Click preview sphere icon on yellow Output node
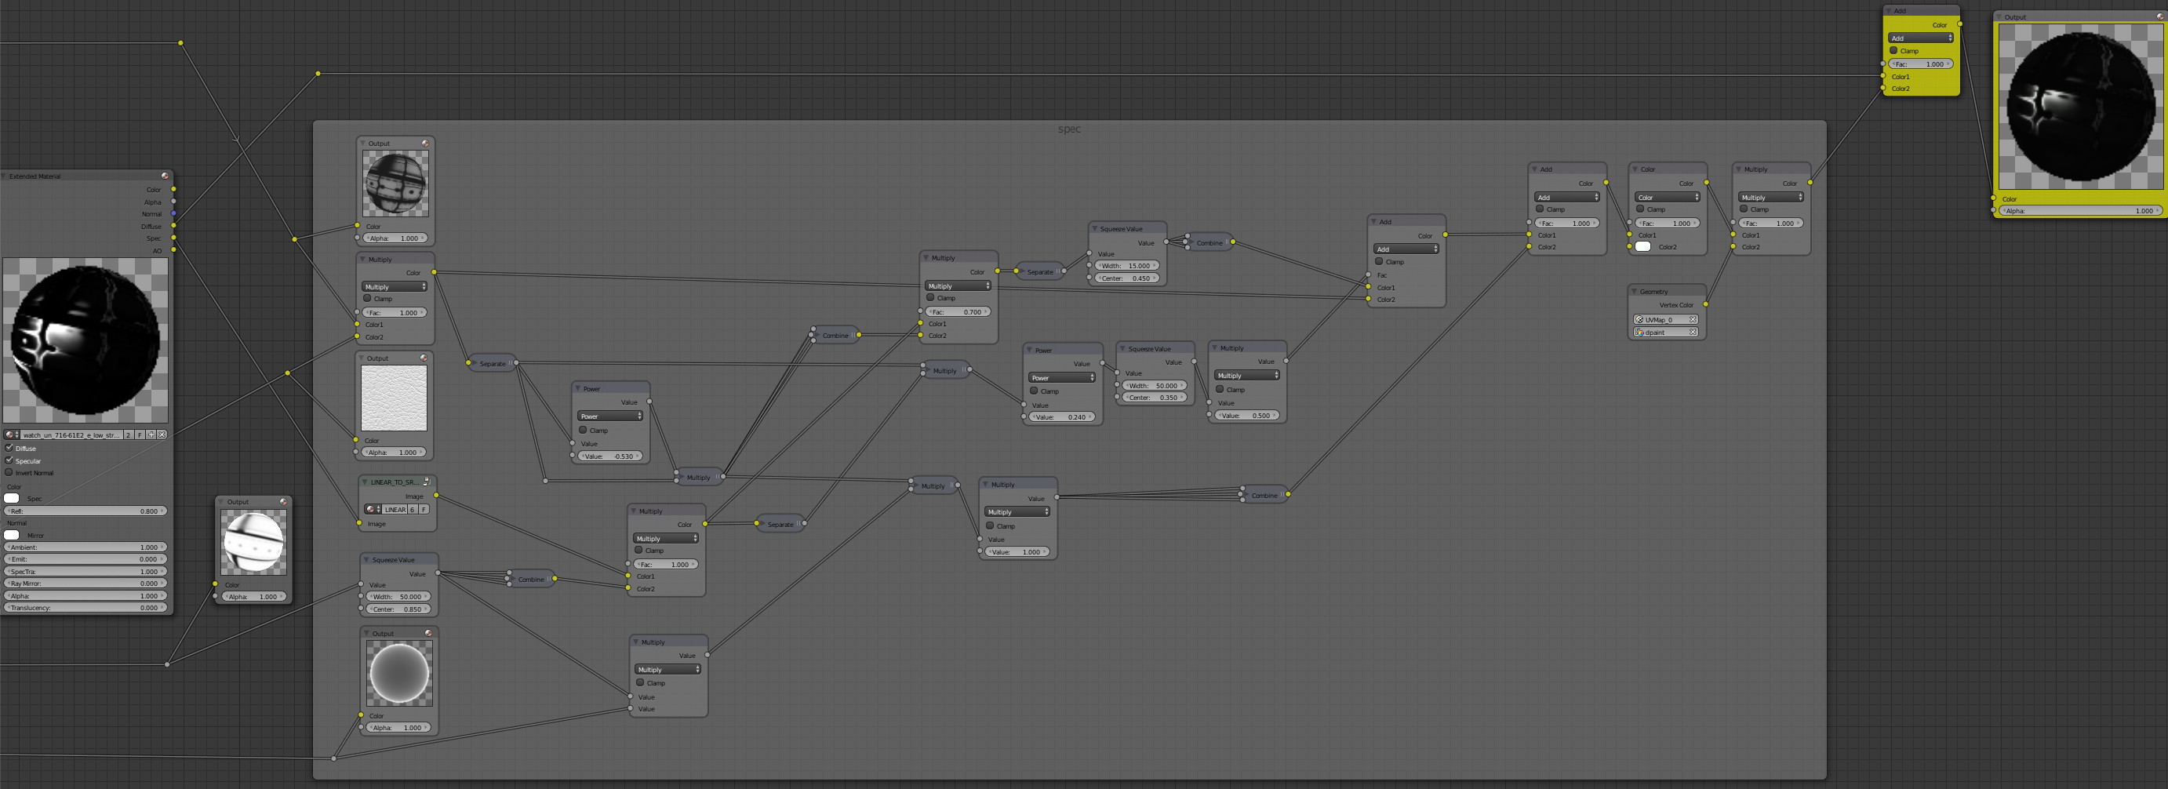The image size is (2168, 789). [2159, 16]
